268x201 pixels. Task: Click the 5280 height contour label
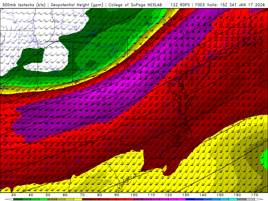coord(93,36)
